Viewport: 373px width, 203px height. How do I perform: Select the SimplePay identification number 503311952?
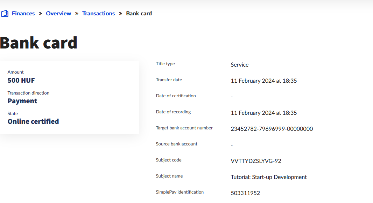[x=245, y=193]
